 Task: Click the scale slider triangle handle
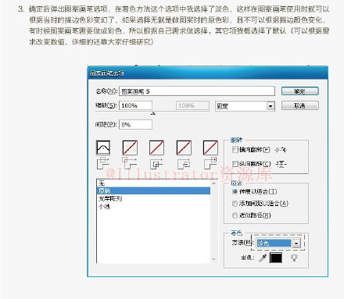tap(153, 113)
